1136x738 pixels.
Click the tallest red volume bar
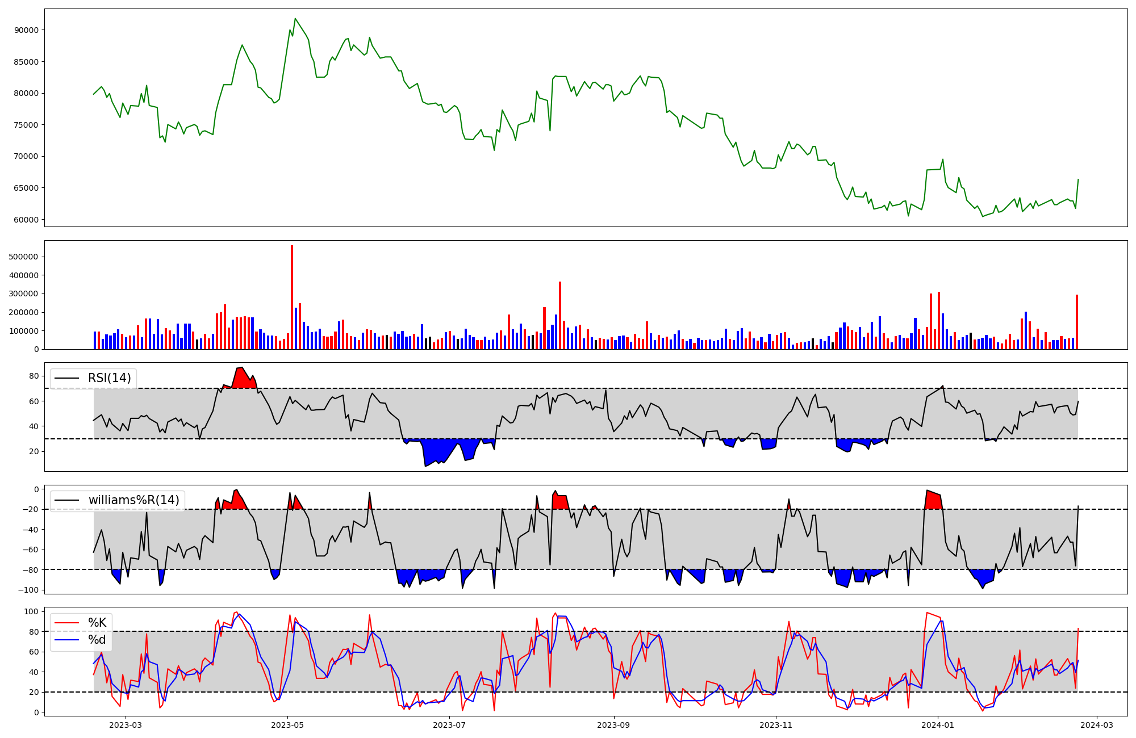point(292,295)
